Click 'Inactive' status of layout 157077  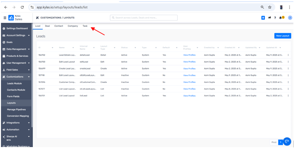pyautogui.click(x=125, y=89)
